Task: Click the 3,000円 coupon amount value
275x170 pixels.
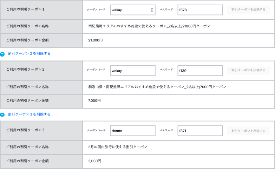Action: [95, 161]
